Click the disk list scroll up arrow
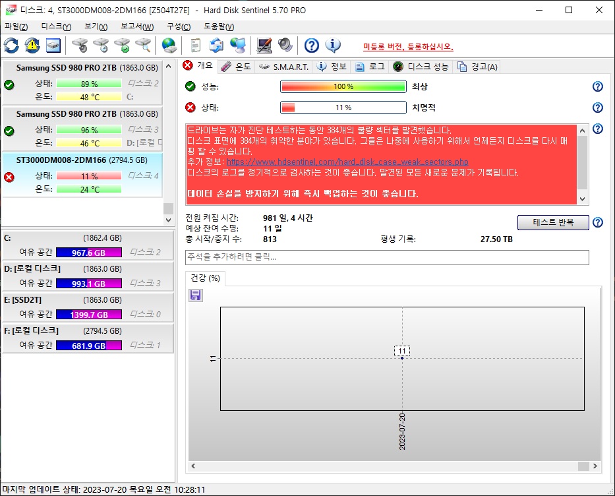The height and width of the screenshot is (496, 615). pos(168,66)
